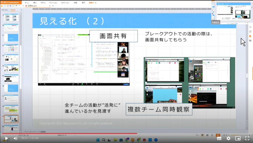Switch to slide sorter view icon in status bar

tap(207, 135)
